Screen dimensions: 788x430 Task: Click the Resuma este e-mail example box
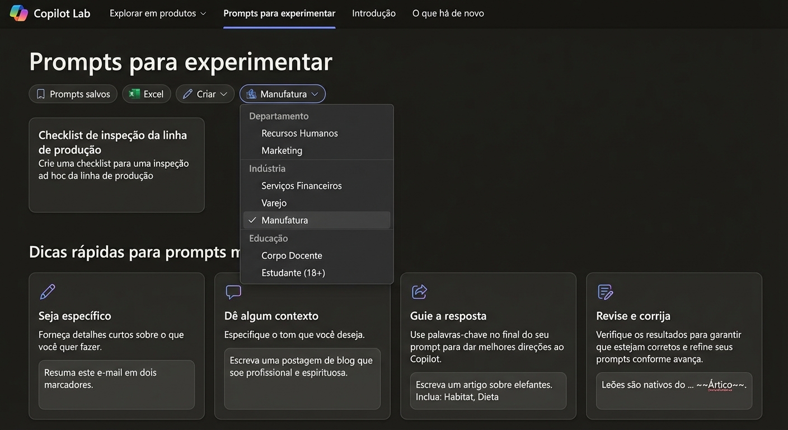tap(116, 385)
